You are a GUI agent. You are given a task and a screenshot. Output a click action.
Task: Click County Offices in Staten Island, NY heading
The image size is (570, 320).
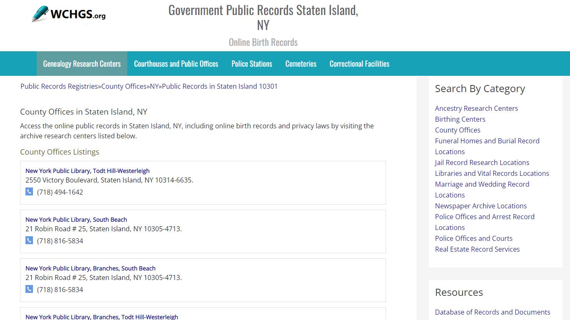(x=84, y=112)
